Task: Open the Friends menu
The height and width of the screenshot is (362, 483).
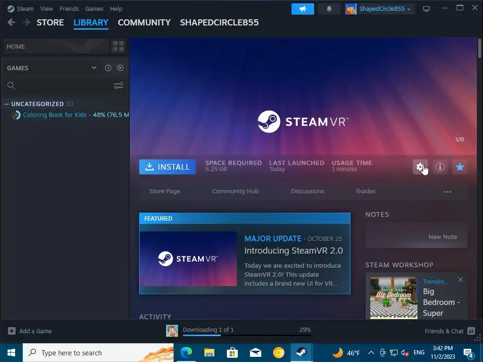Action: click(69, 8)
